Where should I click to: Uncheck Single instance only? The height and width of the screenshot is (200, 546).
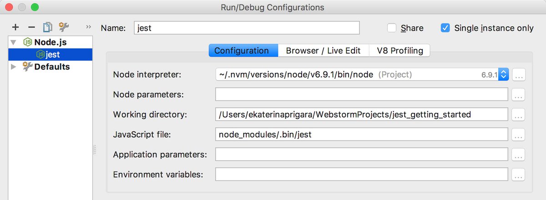pyautogui.click(x=445, y=28)
